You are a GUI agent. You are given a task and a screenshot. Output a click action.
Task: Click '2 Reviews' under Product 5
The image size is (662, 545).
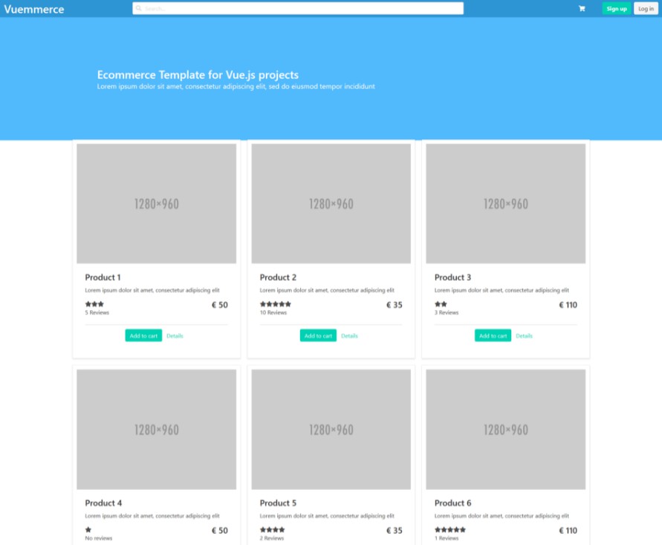coord(272,538)
